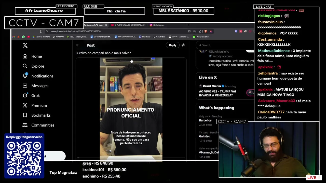Image resolution: width=326 pixels, height=183 pixels.
Task: Open the reply filter settings icon
Action: [x=183, y=45]
